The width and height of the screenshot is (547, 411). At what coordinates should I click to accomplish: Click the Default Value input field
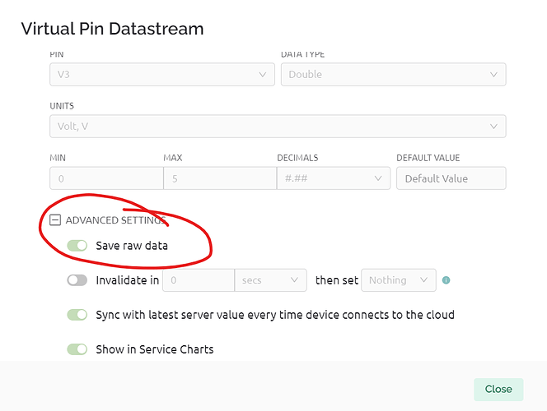click(x=451, y=178)
